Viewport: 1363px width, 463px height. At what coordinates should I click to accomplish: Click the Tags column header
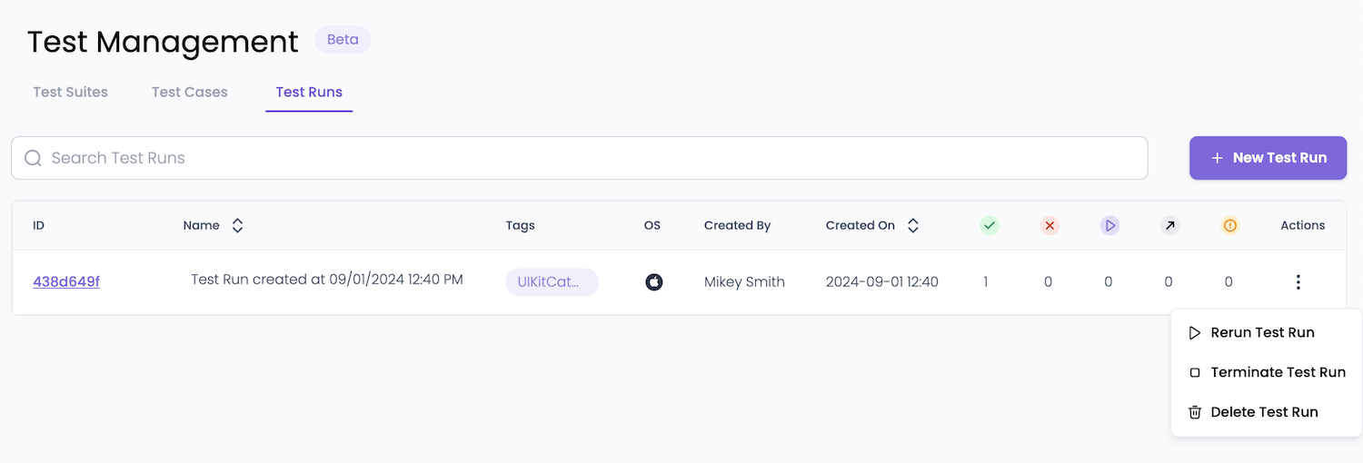tap(521, 225)
